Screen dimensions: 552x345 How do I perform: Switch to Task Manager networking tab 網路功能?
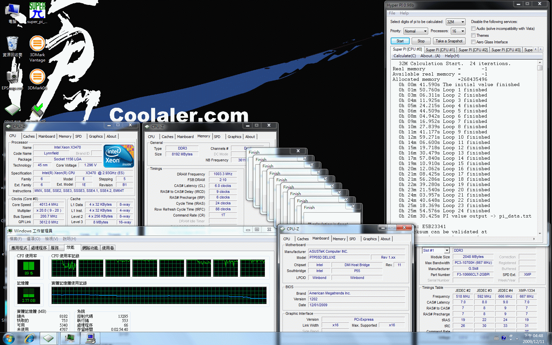(90, 248)
